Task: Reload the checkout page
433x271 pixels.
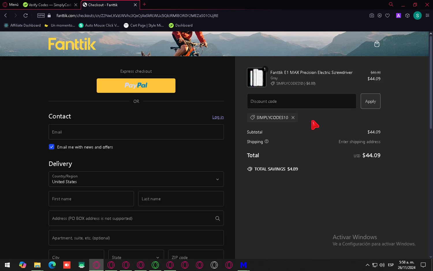Action: tap(26, 16)
